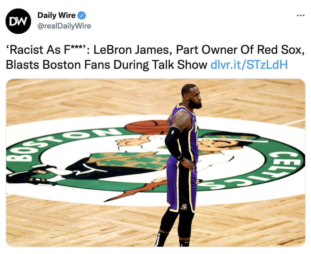311x254 pixels.
Task: Open the DW circular profile avatar
Action: tap(18, 21)
